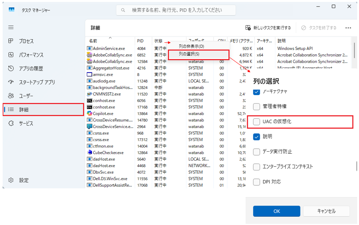Sort by the 状態 column header

pyautogui.click(x=158, y=41)
